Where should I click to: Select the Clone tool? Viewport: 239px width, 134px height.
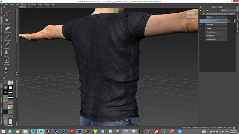[x=6, y=54]
